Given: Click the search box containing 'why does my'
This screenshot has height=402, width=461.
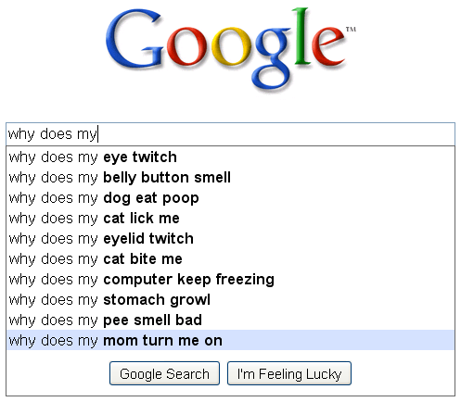Looking at the screenshot, I should (230, 134).
